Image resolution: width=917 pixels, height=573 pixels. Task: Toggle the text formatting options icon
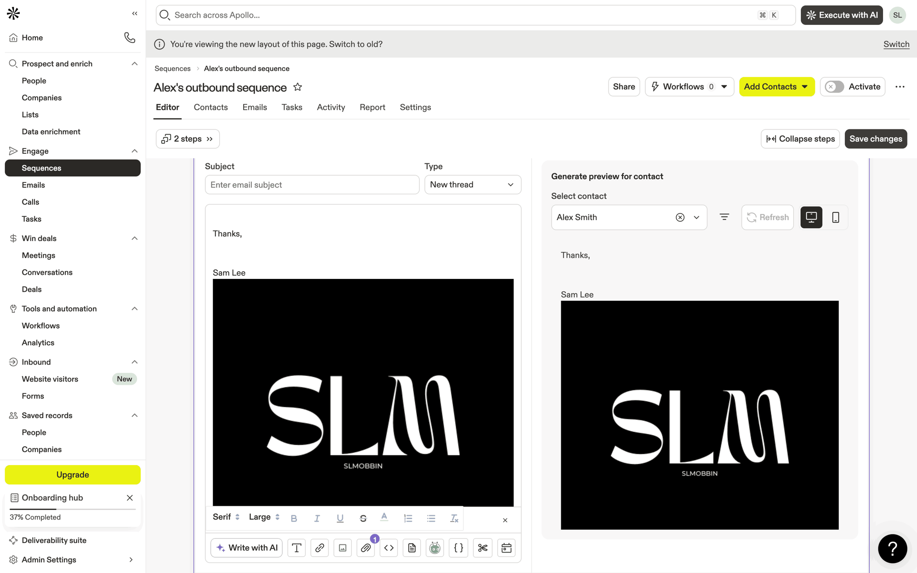pos(297,548)
